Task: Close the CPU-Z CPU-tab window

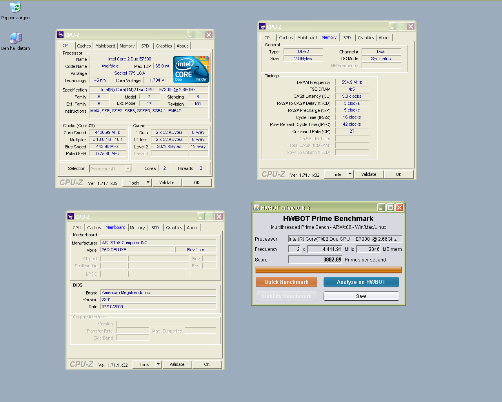Action: coord(209,35)
